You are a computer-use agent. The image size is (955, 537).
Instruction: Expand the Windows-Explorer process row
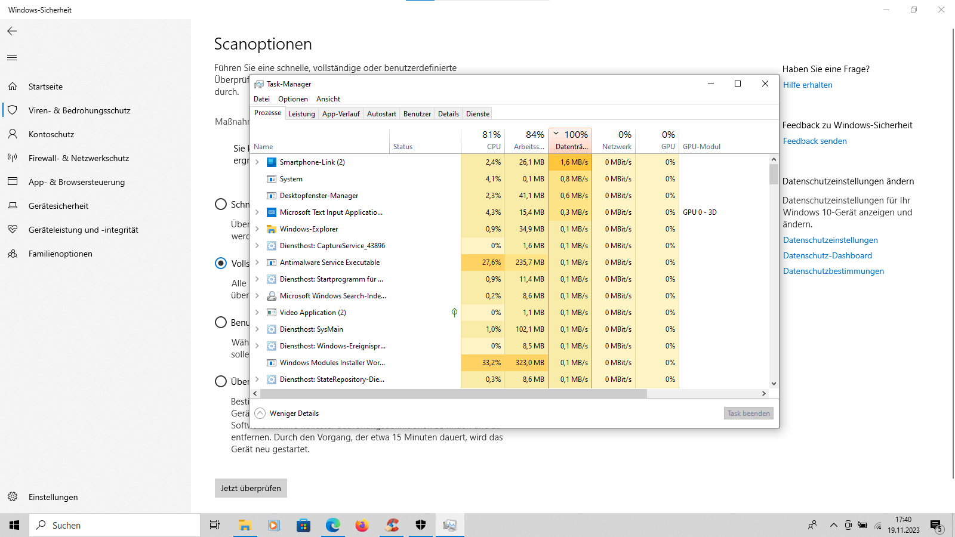click(257, 229)
